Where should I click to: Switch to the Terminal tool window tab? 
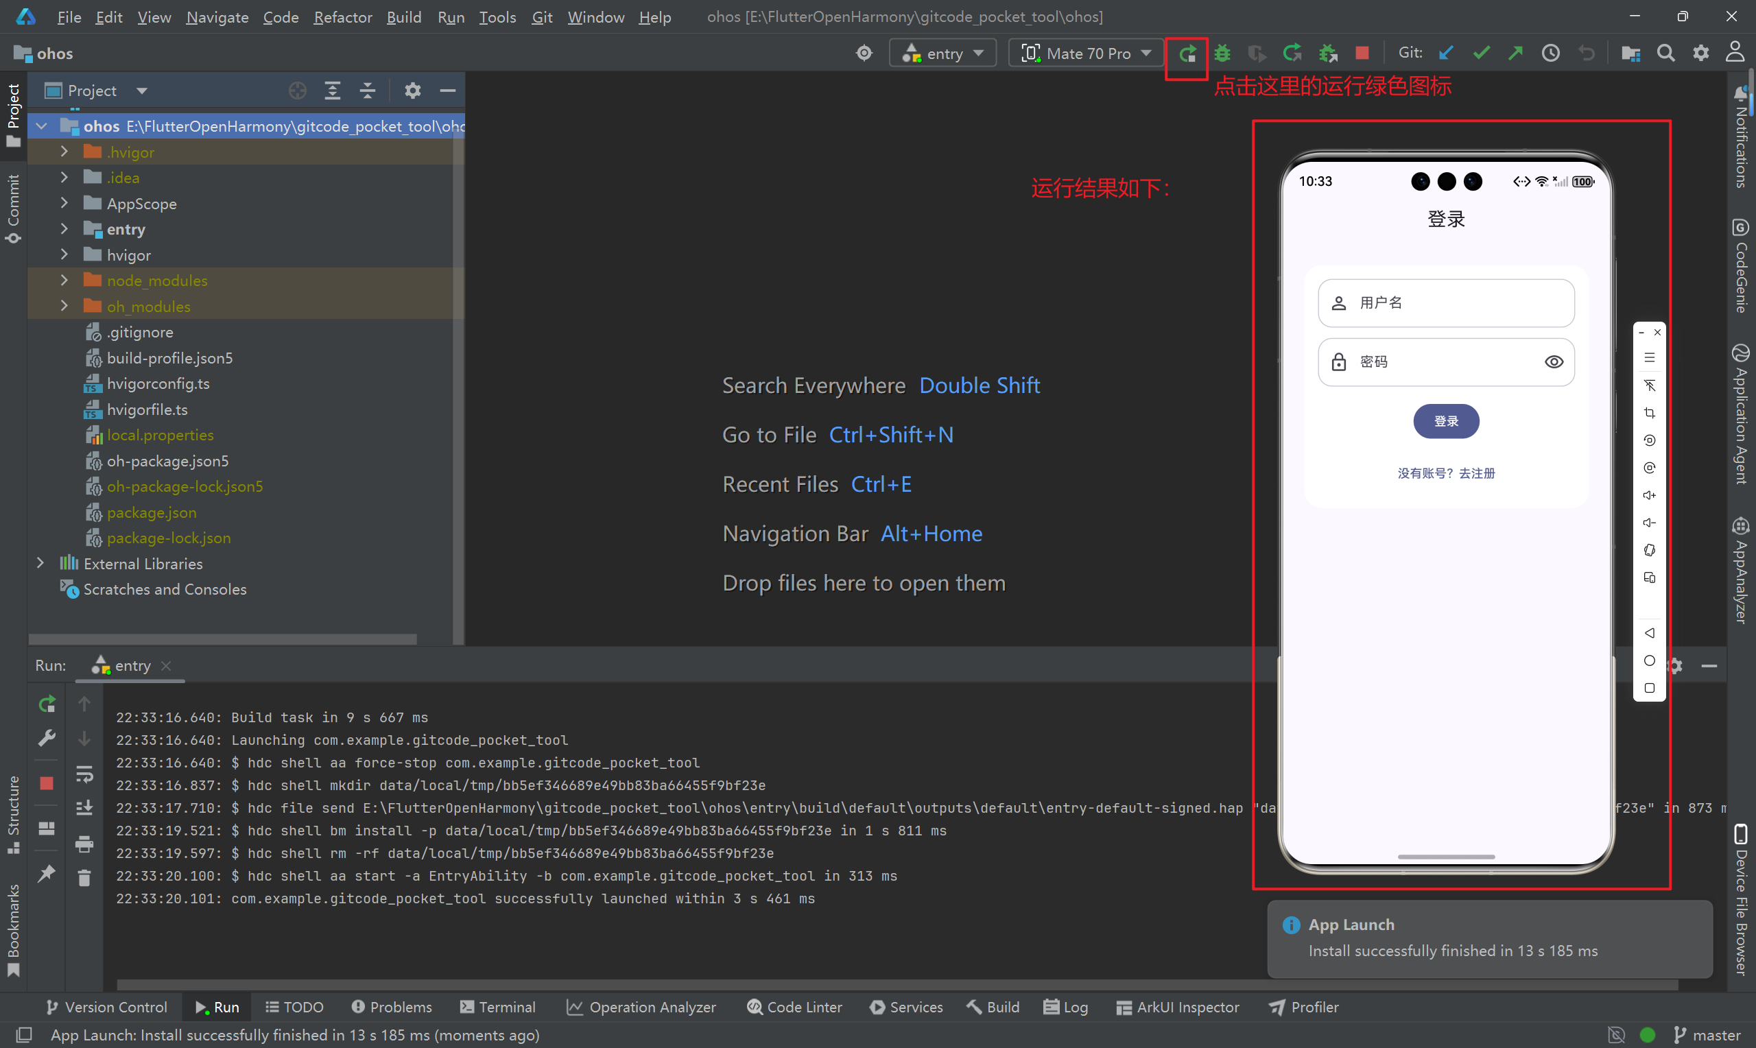coord(497,1007)
